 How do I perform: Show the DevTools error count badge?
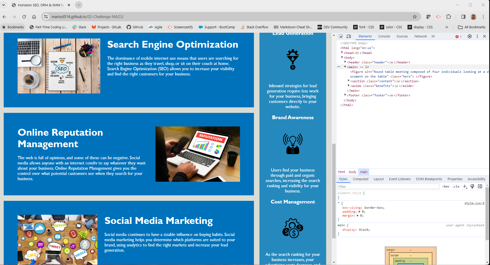458,37
